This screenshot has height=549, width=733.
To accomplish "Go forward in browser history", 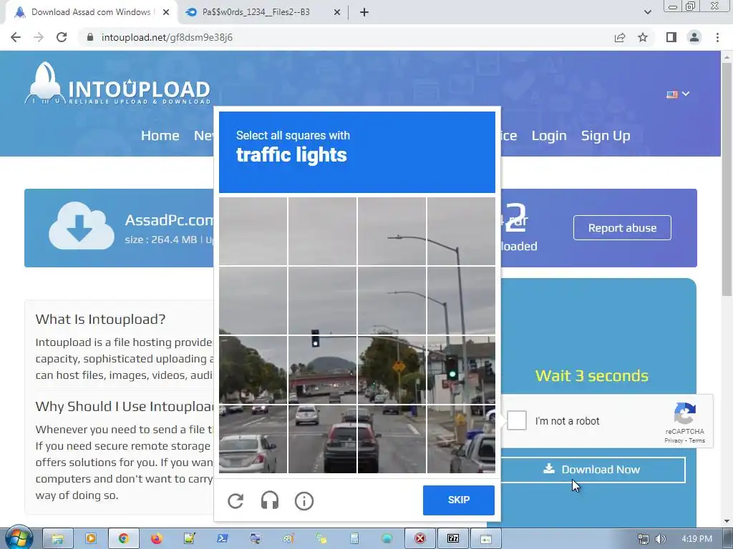I will click(39, 37).
